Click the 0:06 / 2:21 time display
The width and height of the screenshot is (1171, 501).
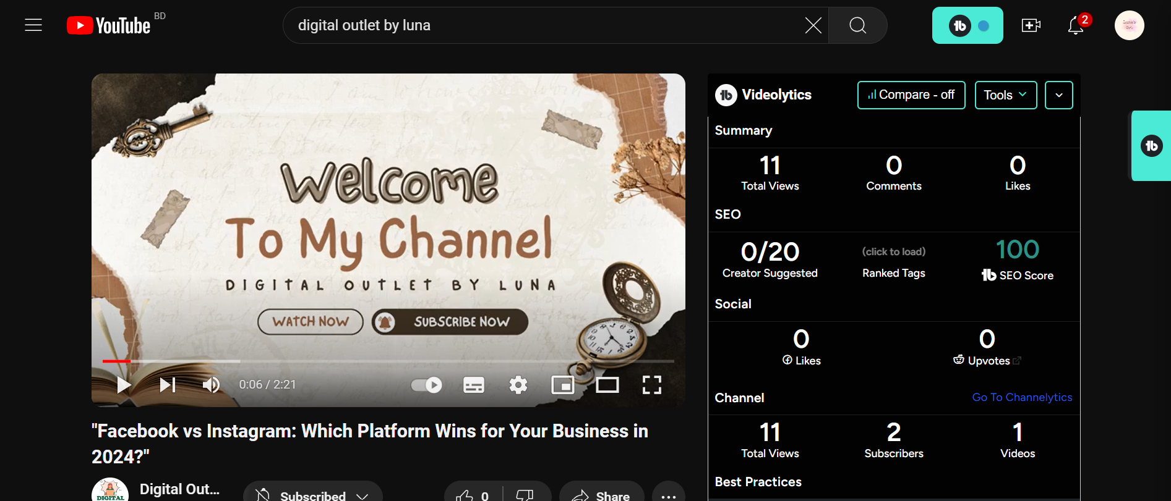[267, 385]
